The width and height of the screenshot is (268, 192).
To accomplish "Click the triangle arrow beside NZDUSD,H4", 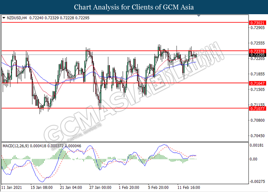I will [4, 18].
